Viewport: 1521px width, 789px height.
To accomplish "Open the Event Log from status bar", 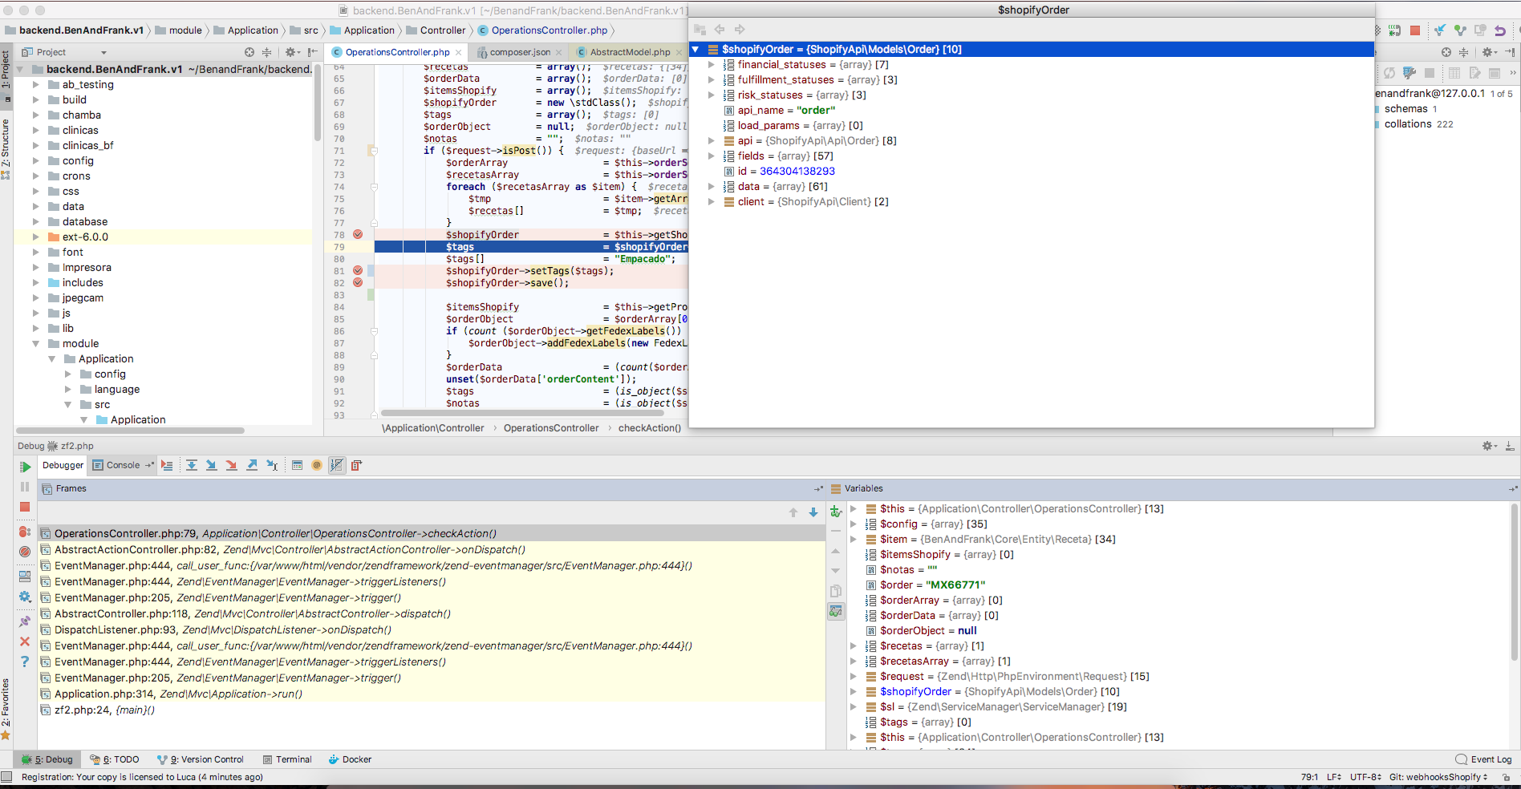I will pos(1483,759).
